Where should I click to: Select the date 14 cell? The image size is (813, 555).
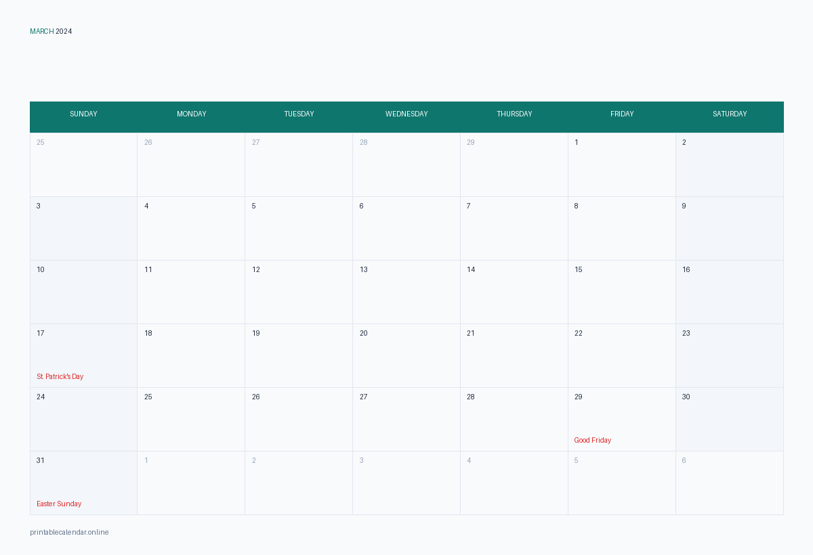pyautogui.click(x=514, y=292)
